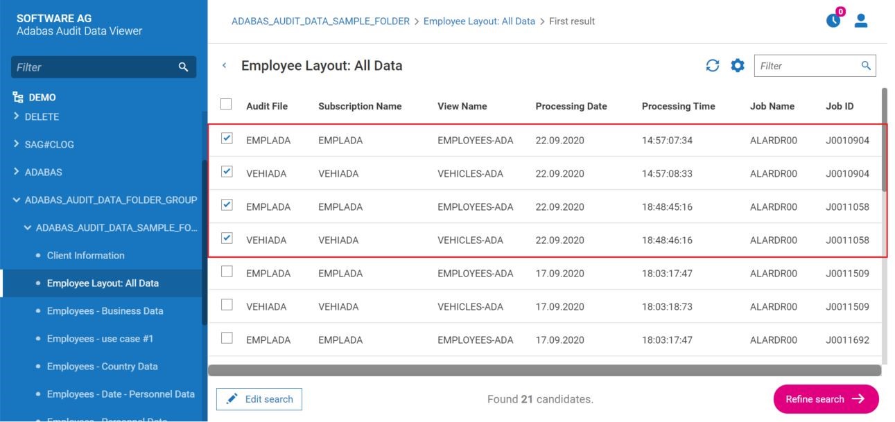Uncheck the VEHIADA row at 18:48:46:16
This screenshot has height=422, width=895.
point(227,238)
